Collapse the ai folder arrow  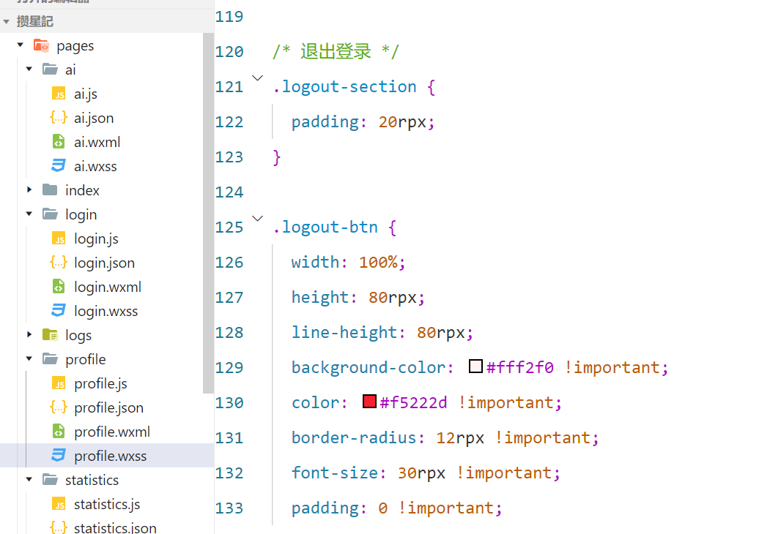pyautogui.click(x=29, y=69)
